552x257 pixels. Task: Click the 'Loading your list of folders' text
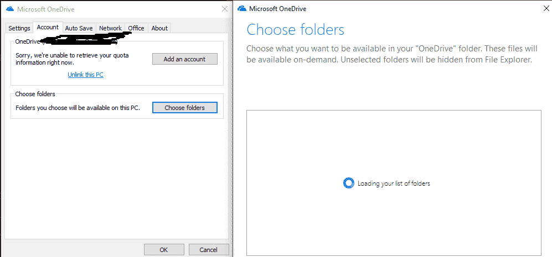tap(394, 183)
